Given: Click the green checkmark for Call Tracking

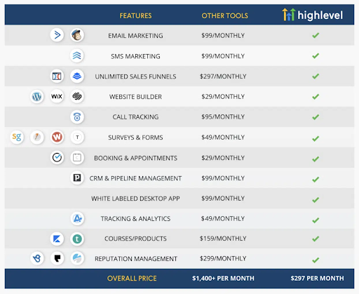Looking at the screenshot, I should click(316, 116).
